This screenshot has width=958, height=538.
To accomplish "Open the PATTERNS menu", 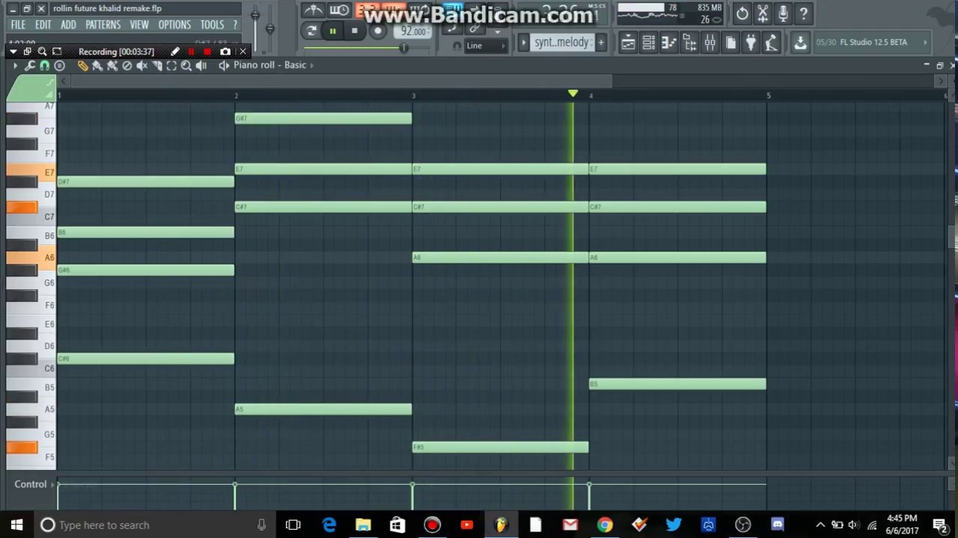I will pyautogui.click(x=103, y=25).
